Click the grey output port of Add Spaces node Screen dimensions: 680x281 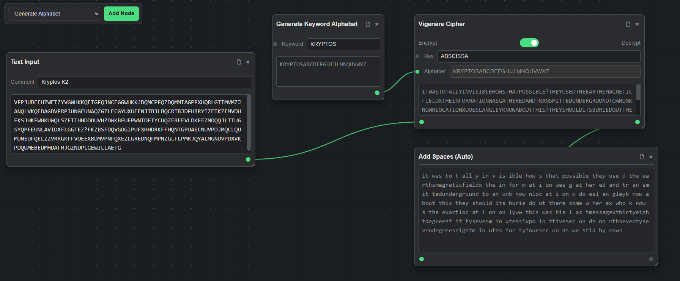tap(651, 259)
